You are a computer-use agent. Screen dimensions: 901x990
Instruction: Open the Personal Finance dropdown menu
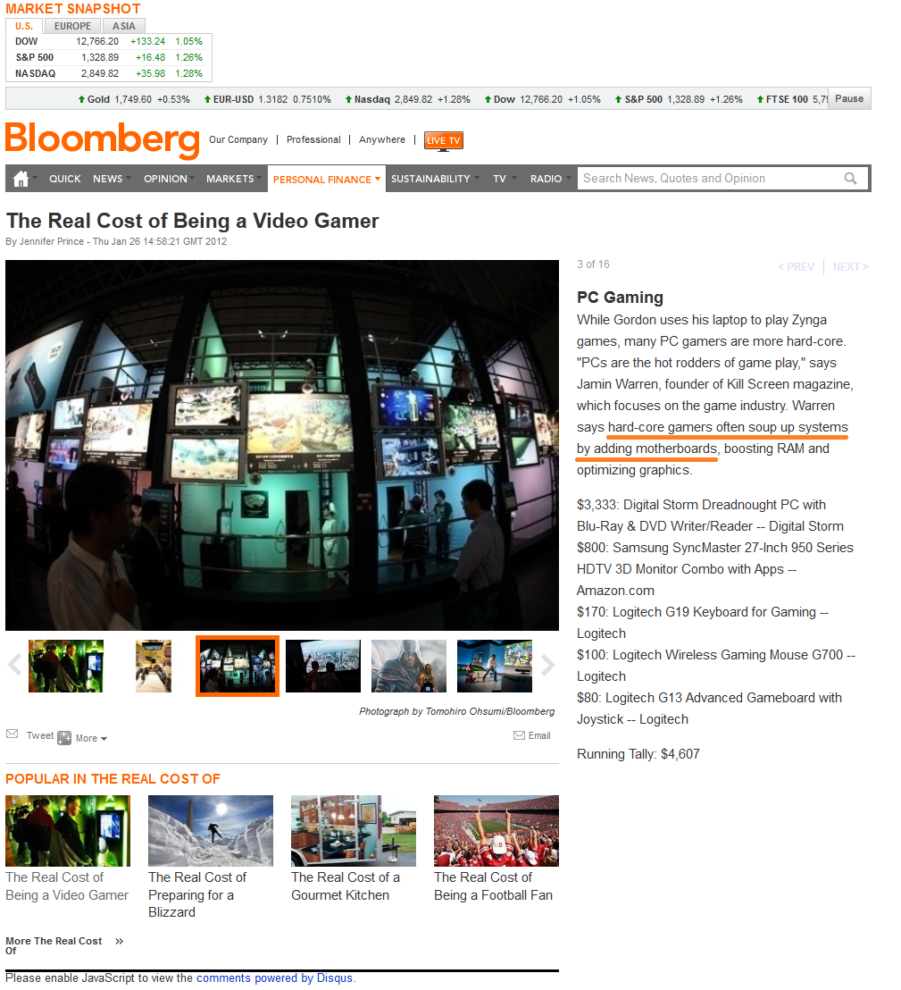tap(326, 180)
